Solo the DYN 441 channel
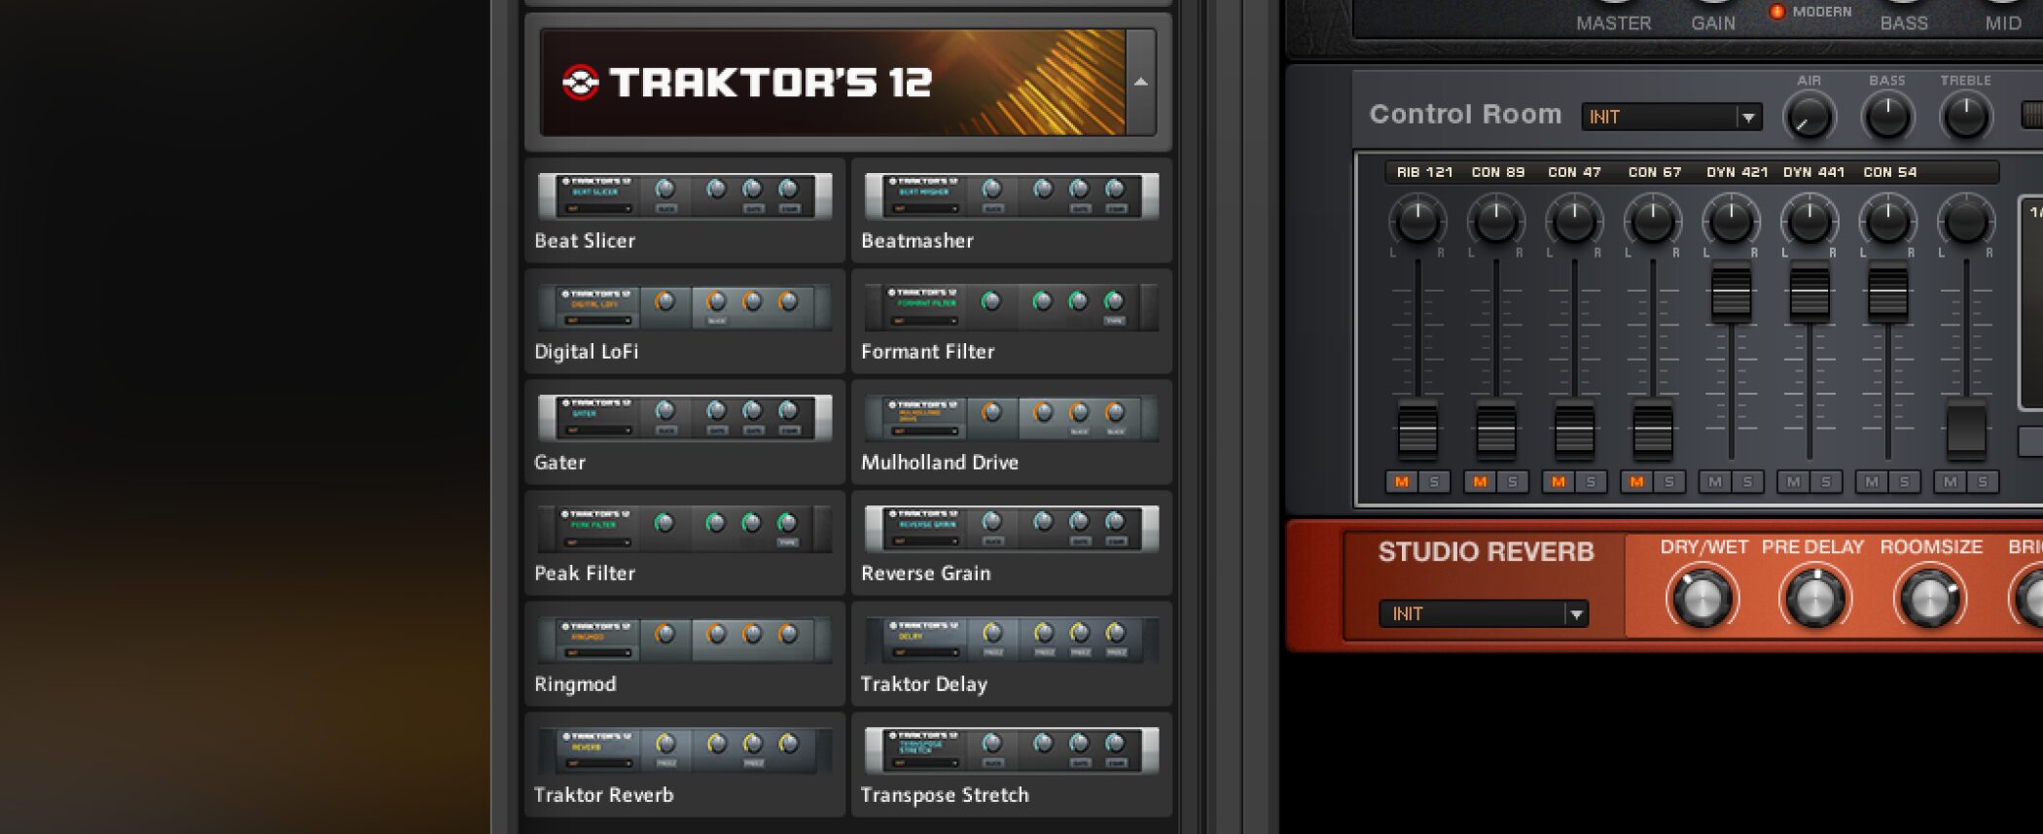This screenshot has width=2043, height=834. point(1826,481)
